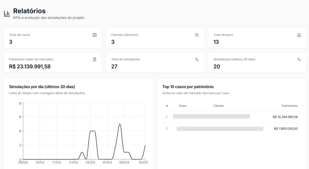This screenshot has height=169, width=309.
Task: Click the Cliente column header
Action: tap(218, 106)
